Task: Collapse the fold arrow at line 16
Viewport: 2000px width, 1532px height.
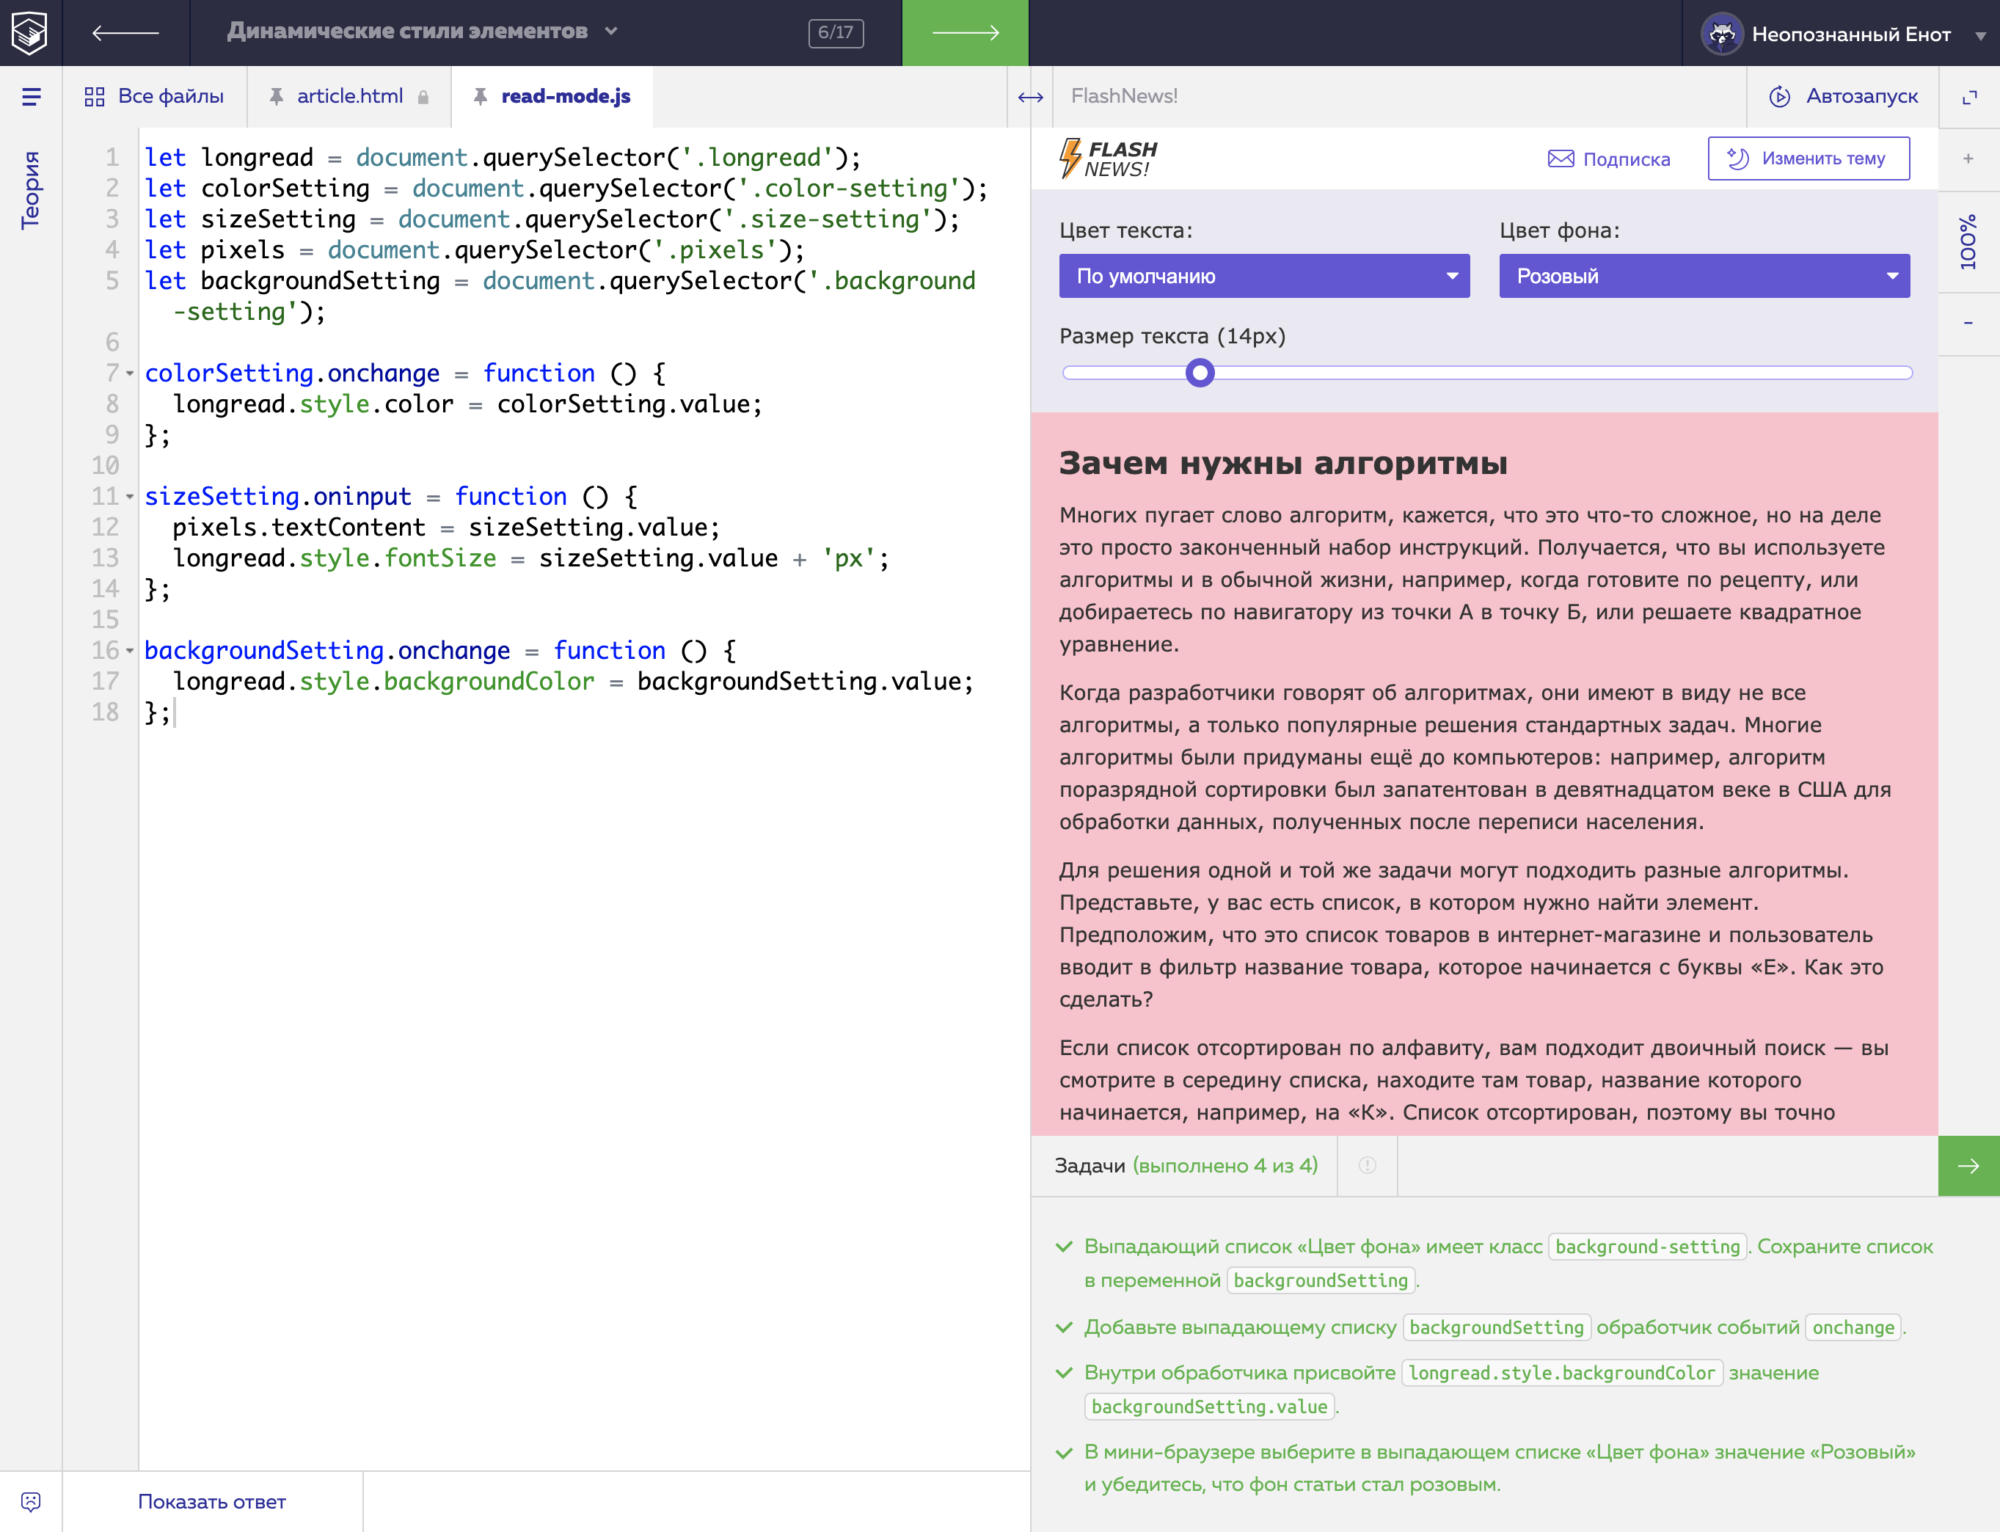Action: (130, 651)
